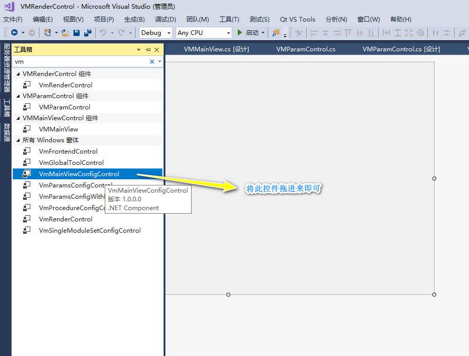
Task: Open the Qt VS Tools menu
Action: [297, 20]
